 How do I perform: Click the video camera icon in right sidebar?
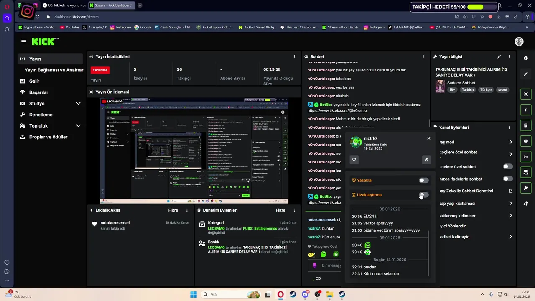pyautogui.click(x=526, y=172)
